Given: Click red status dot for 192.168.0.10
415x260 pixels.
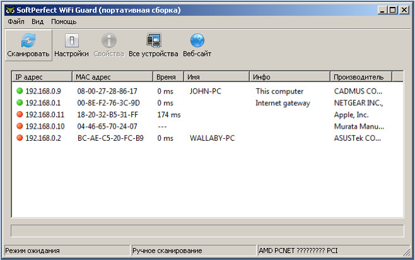Looking at the screenshot, I should point(20,126).
